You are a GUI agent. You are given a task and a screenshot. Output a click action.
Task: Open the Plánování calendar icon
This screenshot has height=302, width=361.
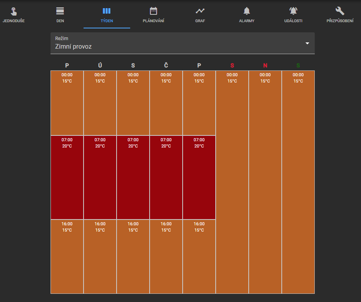click(x=153, y=11)
